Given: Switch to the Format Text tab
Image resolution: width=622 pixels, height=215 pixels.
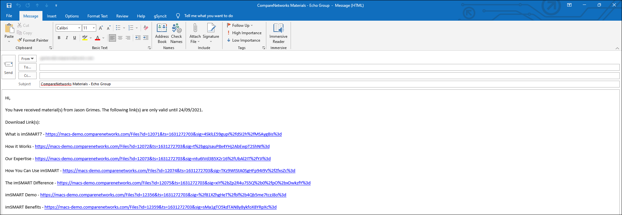Looking at the screenshot, I should pyautogui.click(x=98, y=16).
